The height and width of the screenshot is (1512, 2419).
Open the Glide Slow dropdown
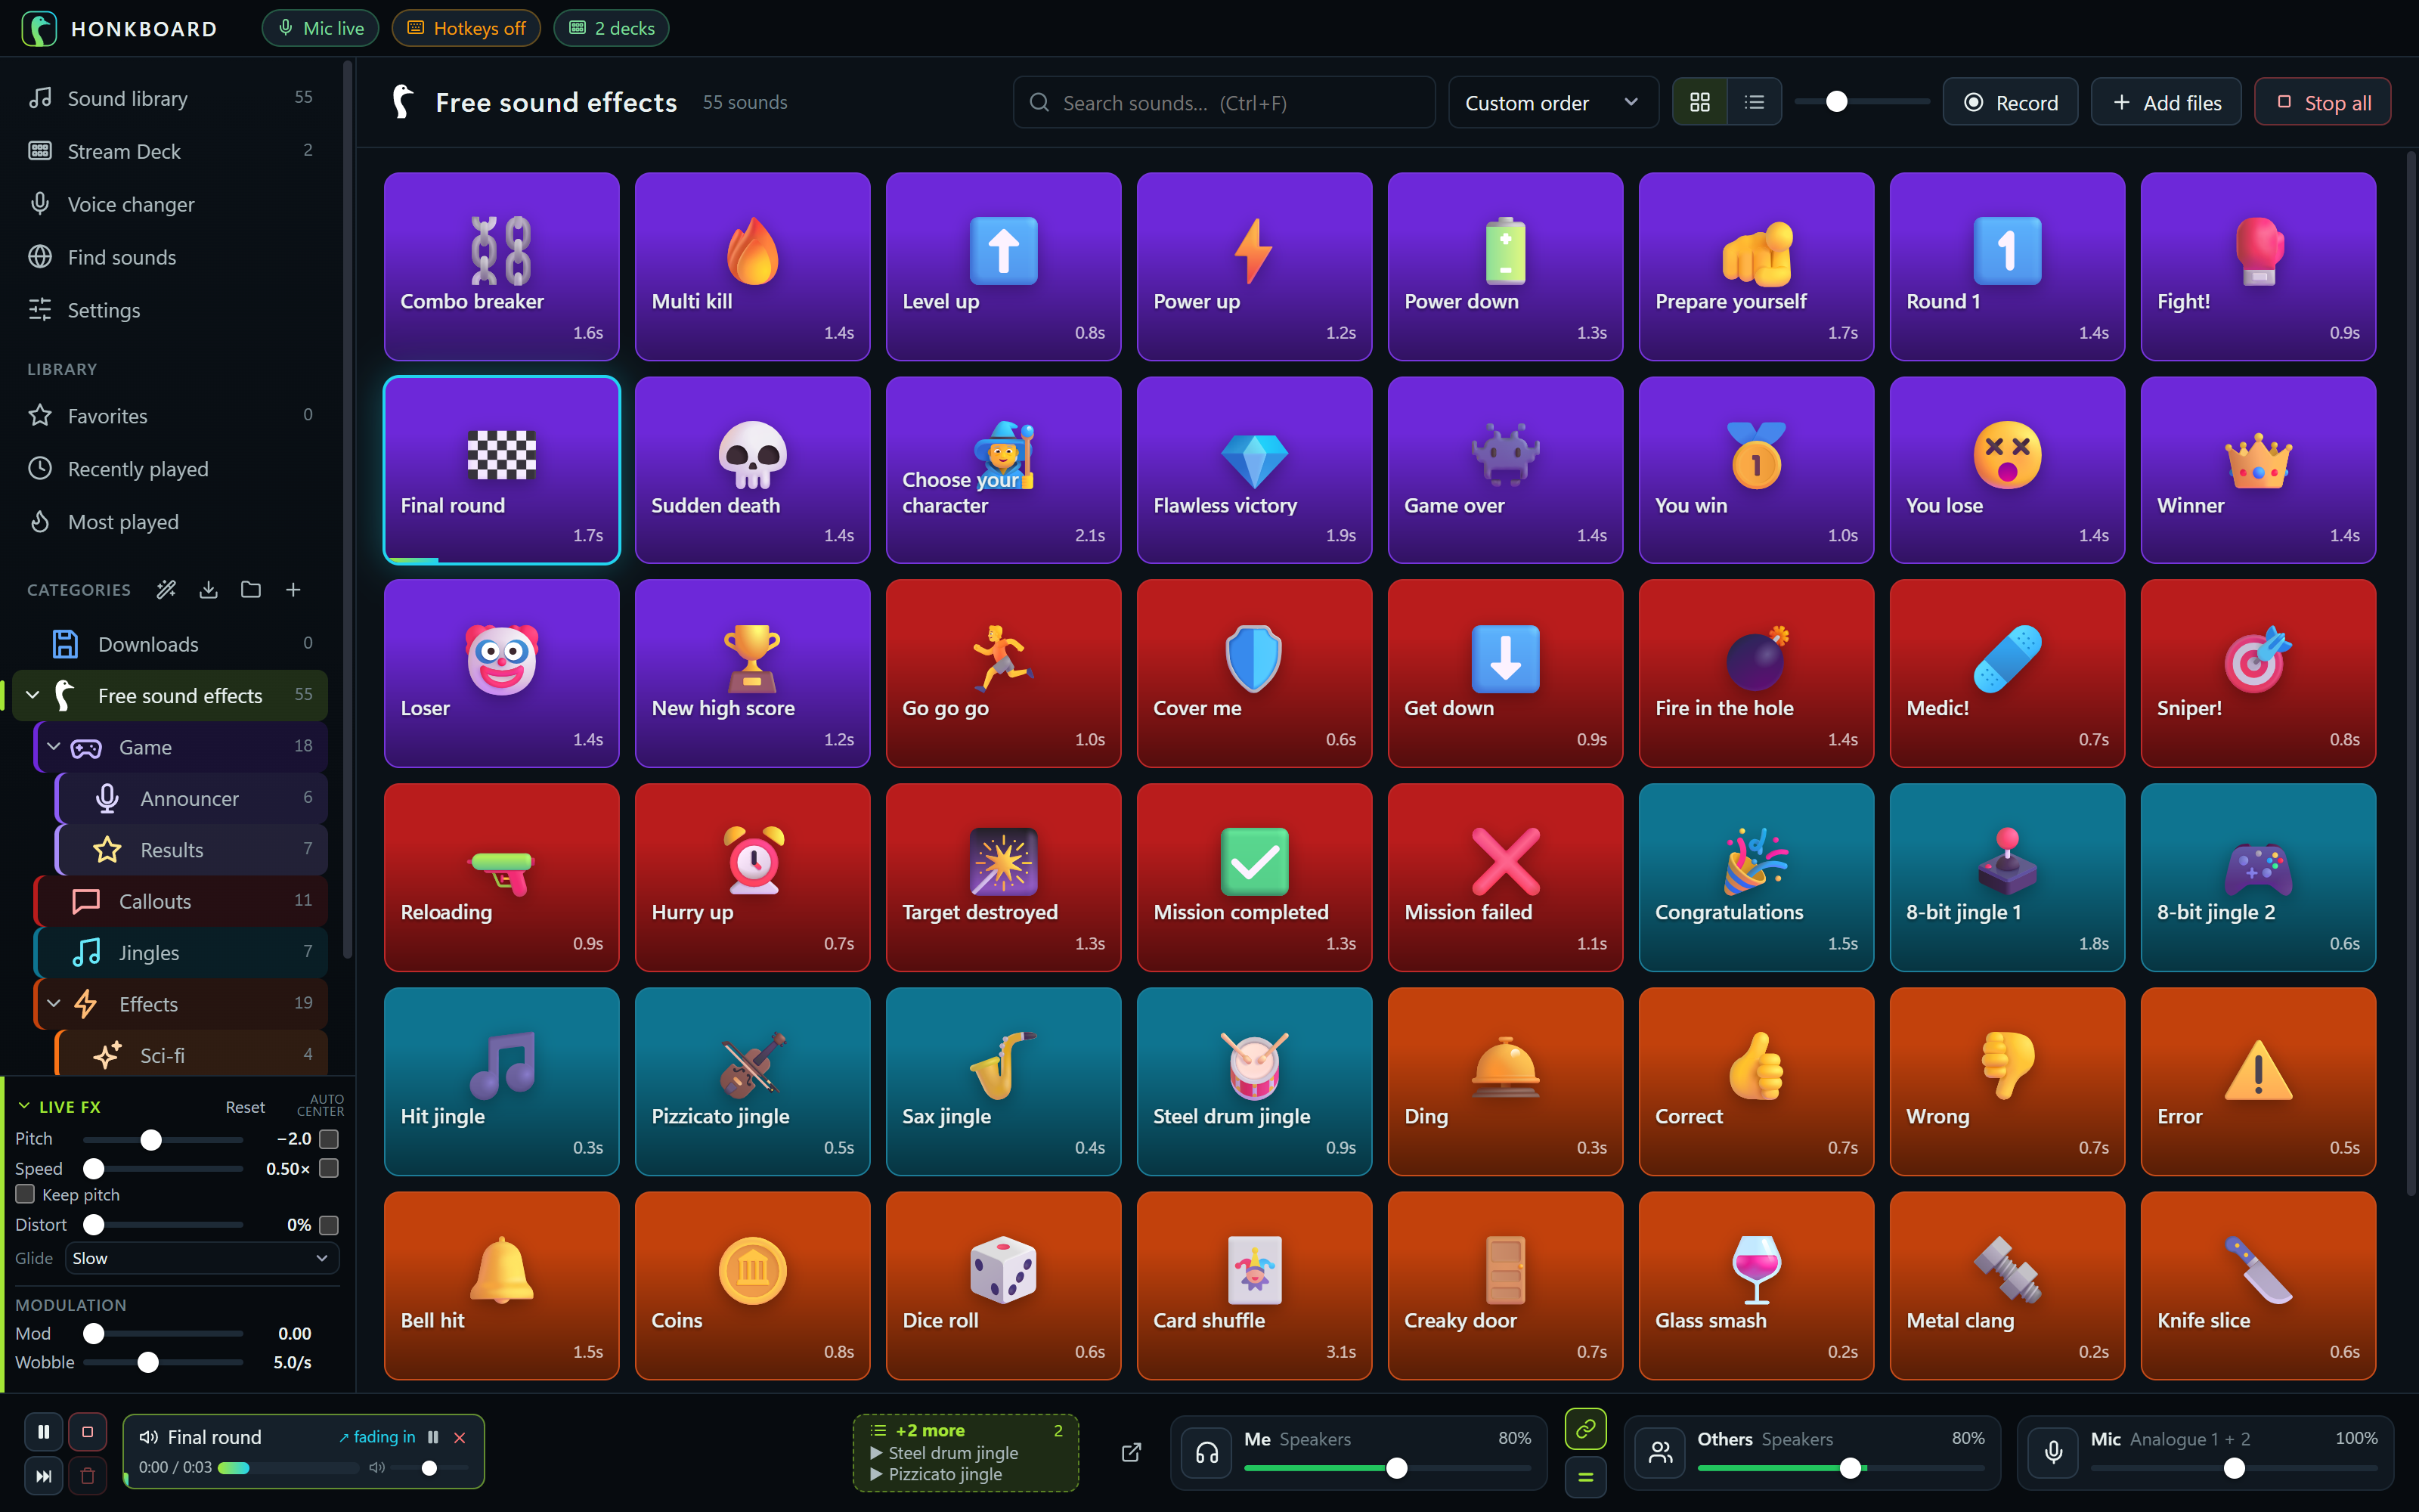tap(202, 1258)
